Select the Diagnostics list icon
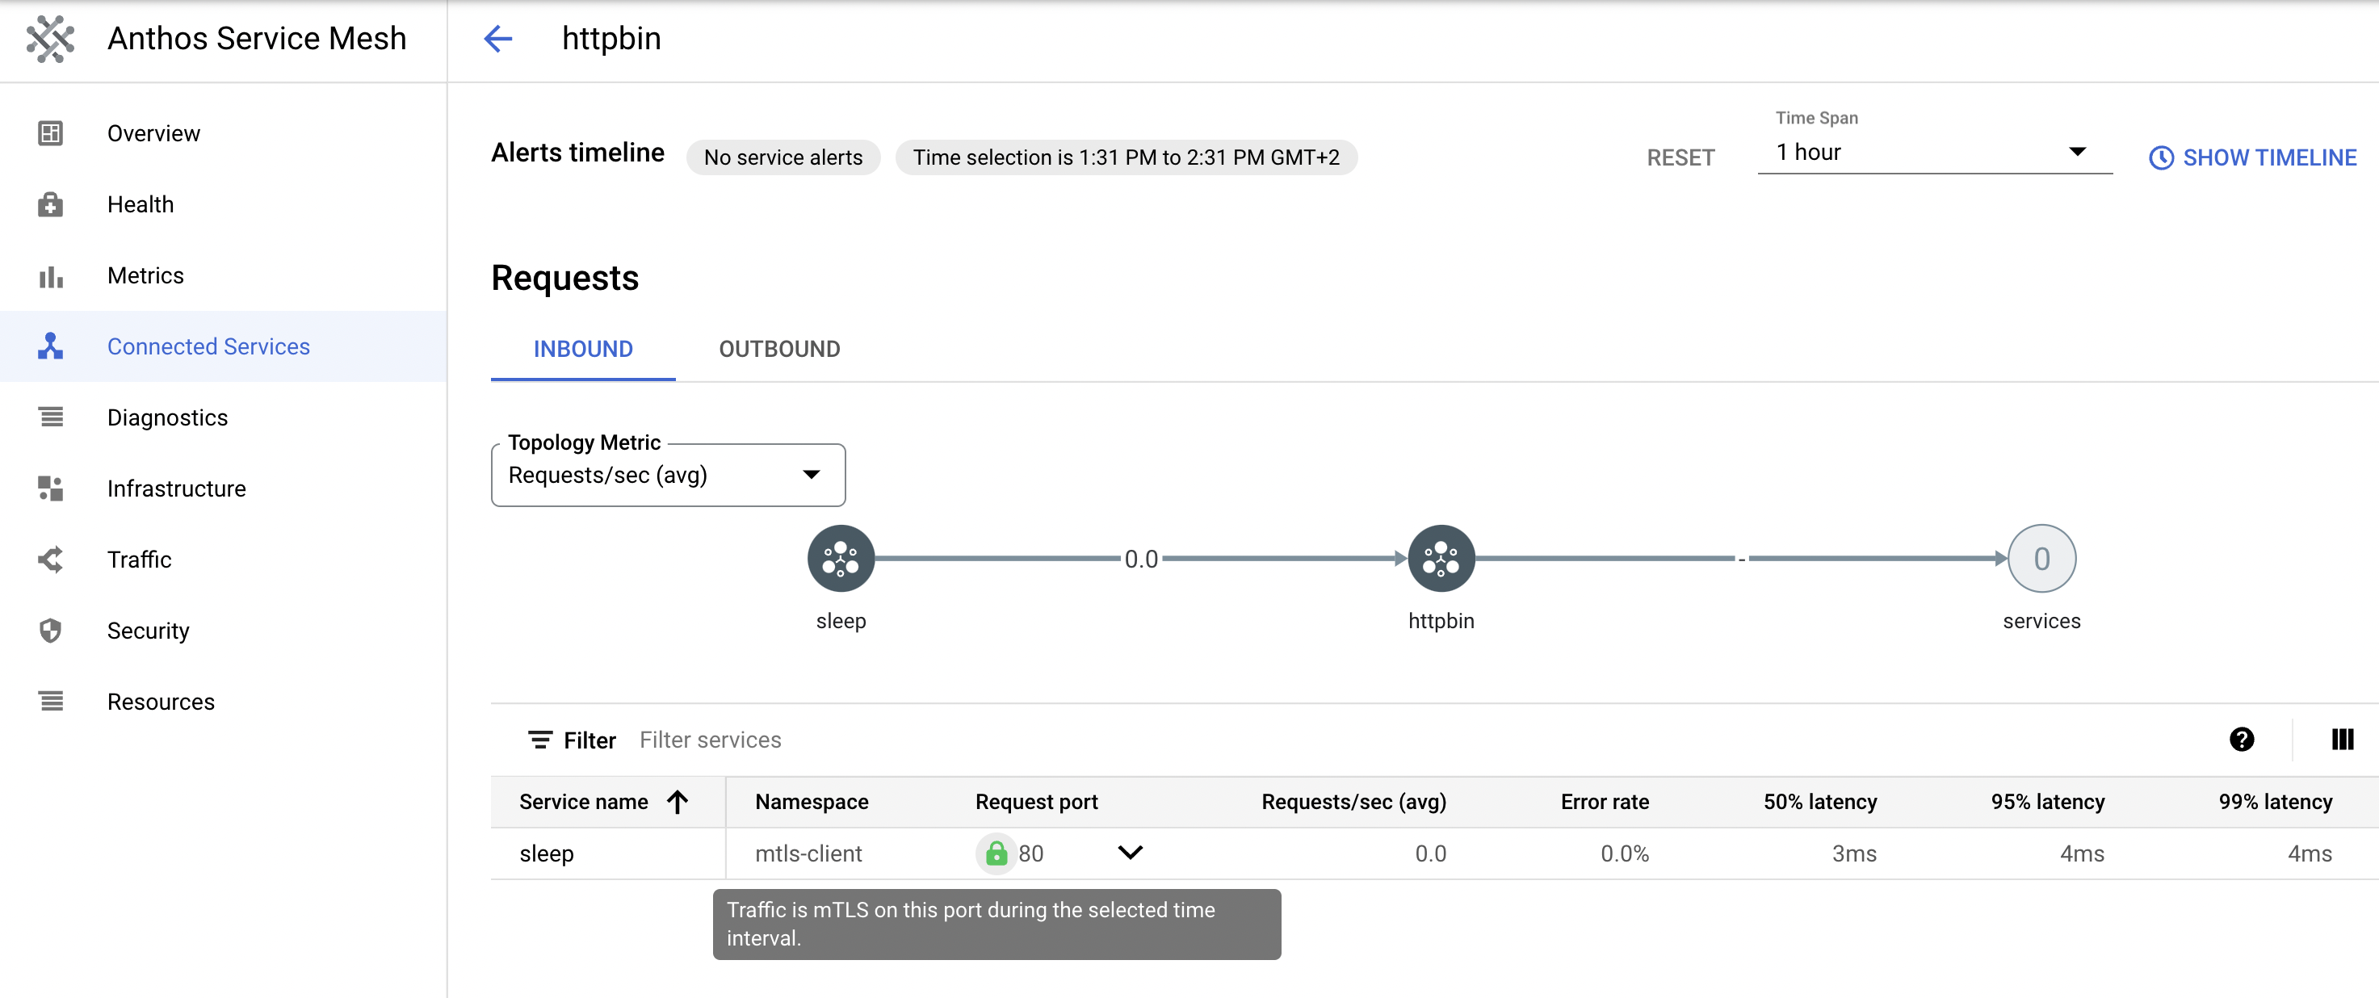The height and width of the screenshot is (998, 2379). 51,417
